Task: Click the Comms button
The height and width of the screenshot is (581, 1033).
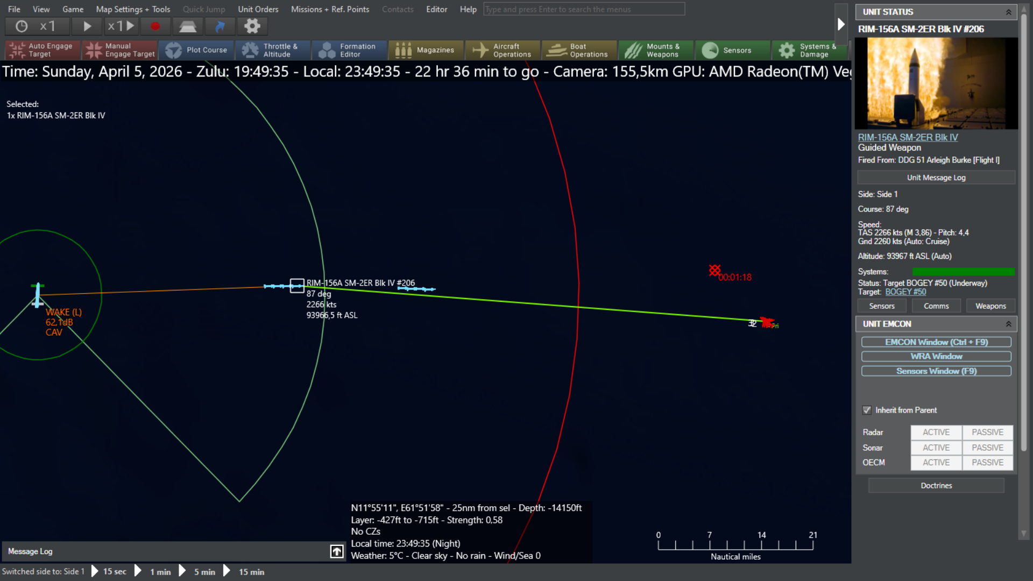Action: (x=936, y=306)
